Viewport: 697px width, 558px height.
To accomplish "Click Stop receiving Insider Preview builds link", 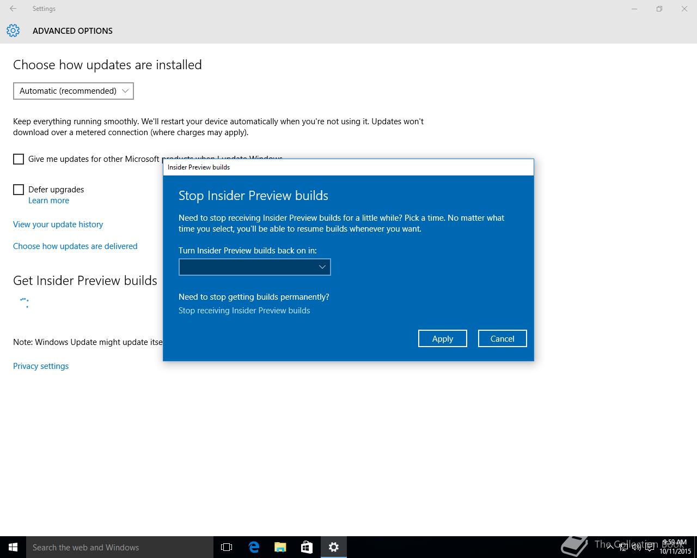I will [x=244, y=311].
